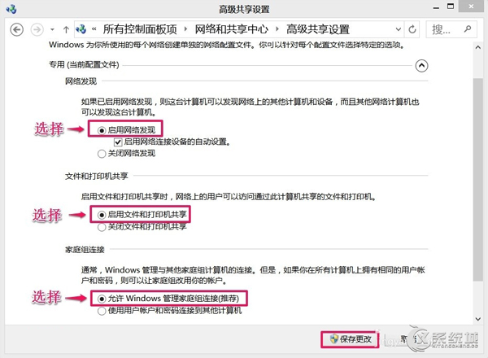Expand arrow after 所有控制面板项 breadcrumb
This screenshot has height=358, width=488.
(185, 29)
